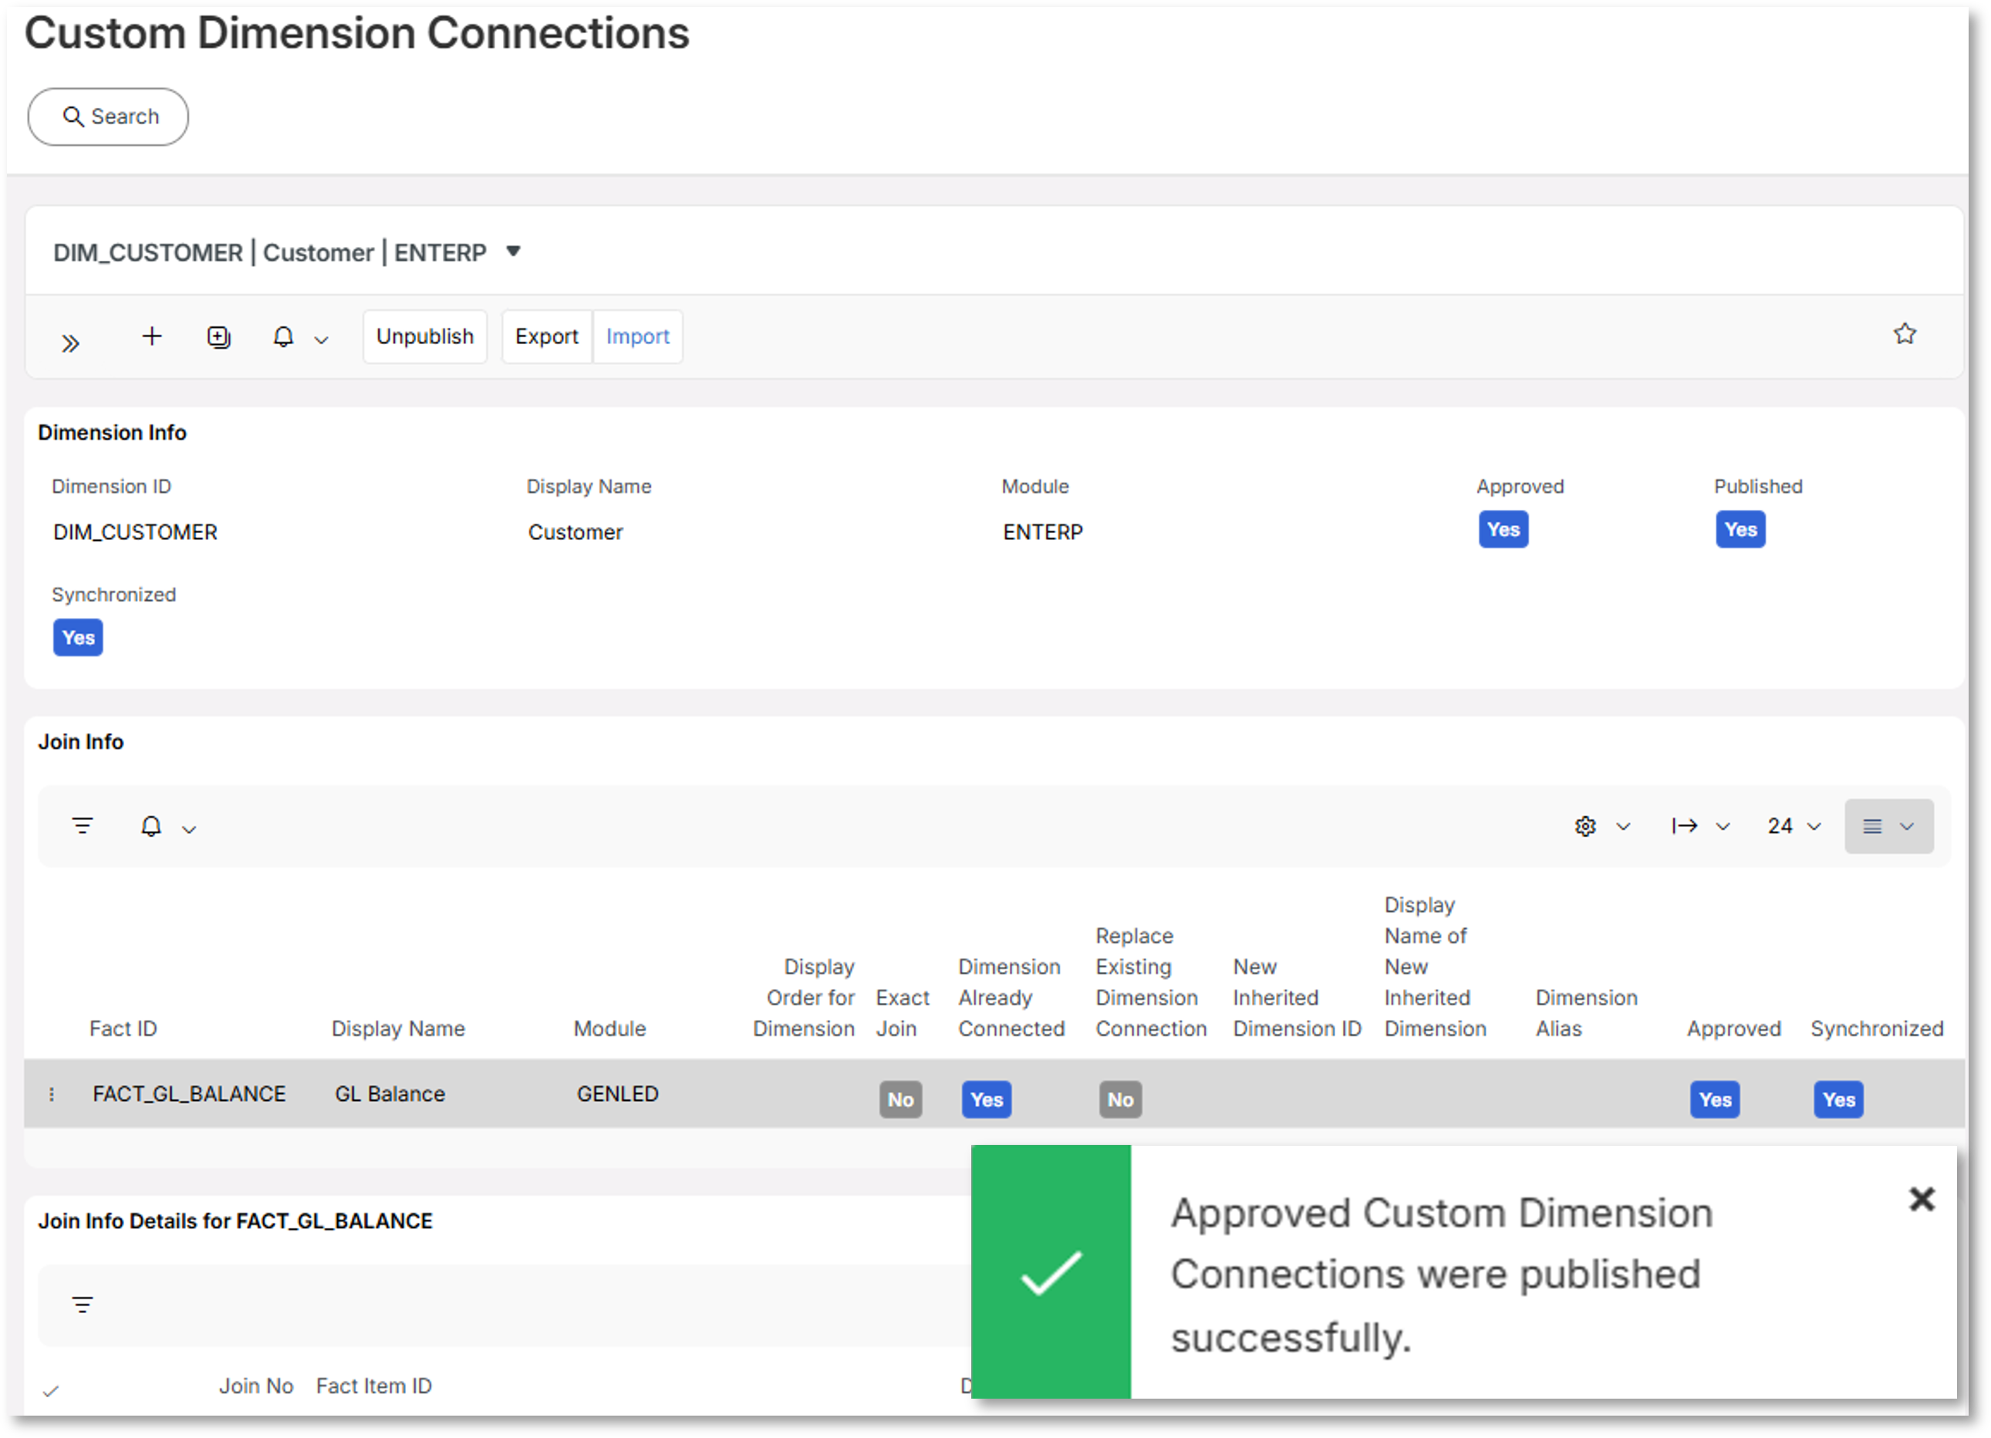Add a new record with plus icon

click(x=152, y=336)
